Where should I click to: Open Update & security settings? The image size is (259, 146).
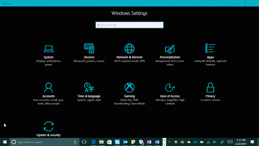49,129
